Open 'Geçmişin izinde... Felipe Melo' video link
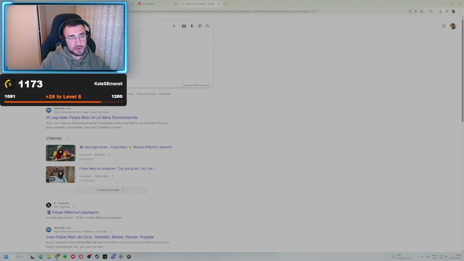464x261 pixels. pyautogui.click(x=125, y=147)
